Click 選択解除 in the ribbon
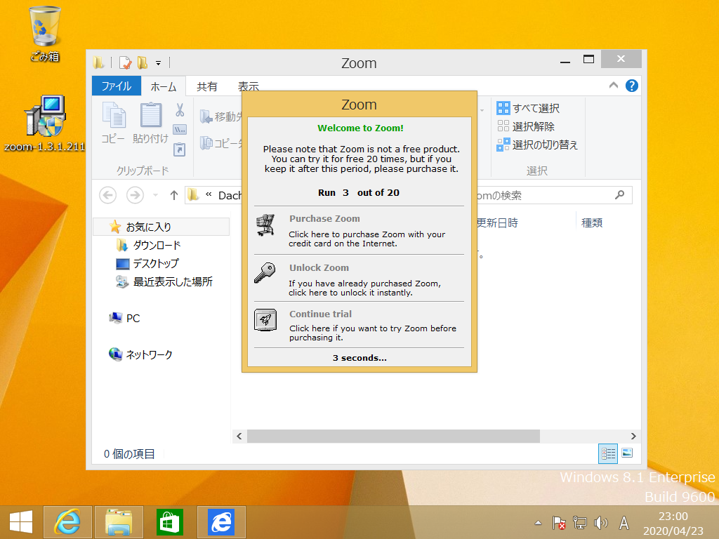This screenshot has width=719, height=539. [x=526, y=126]
